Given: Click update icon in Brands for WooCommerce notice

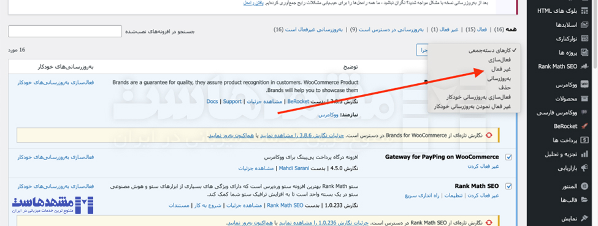Looking at the screenshot, I should [x=489, y=135].
